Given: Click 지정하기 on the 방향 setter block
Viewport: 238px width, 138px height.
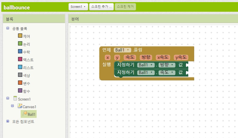Looking at the screenshot, I should pyautogui.click(x=126, y=65).
